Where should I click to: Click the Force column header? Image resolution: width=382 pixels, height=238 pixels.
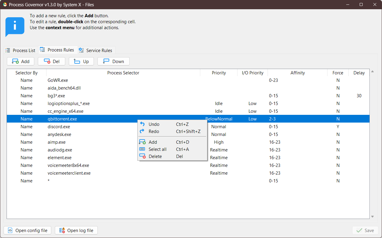338,73
